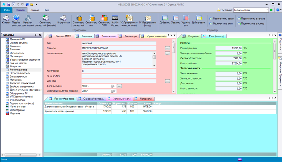The image size is (282, 162).
Task: Open the Состояние dropdown list
Action: coord(267,9)
